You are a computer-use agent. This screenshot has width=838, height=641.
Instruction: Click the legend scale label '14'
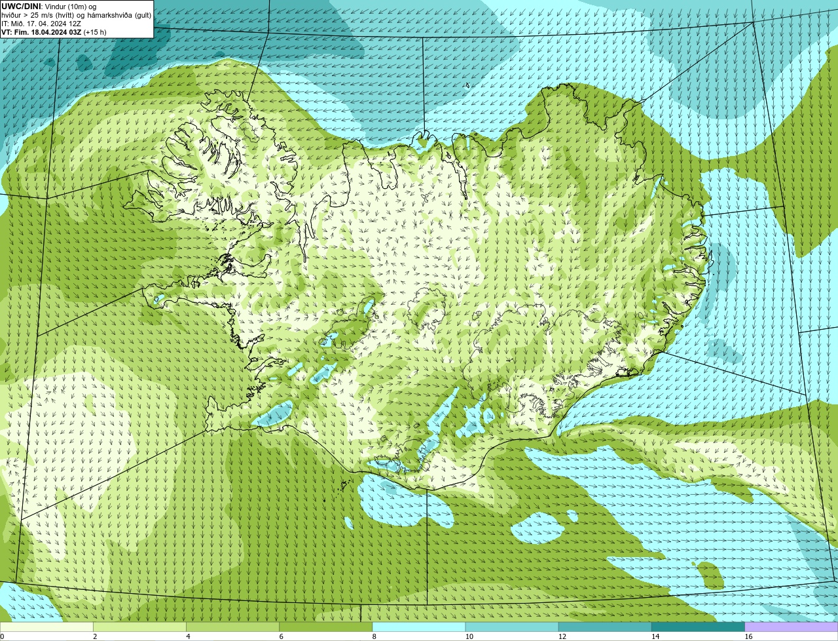click(655, 636)
